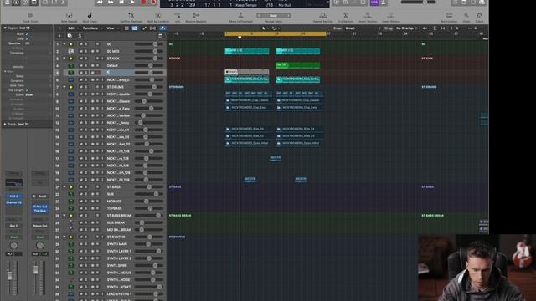The height and width of the screenshot is (301, 536).
Task: Adjust the ST DRUMS track volume slider
Action: [149, 87]
